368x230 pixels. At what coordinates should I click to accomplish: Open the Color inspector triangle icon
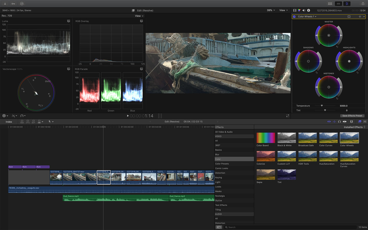pyautogui.click(x=299, y=10)
